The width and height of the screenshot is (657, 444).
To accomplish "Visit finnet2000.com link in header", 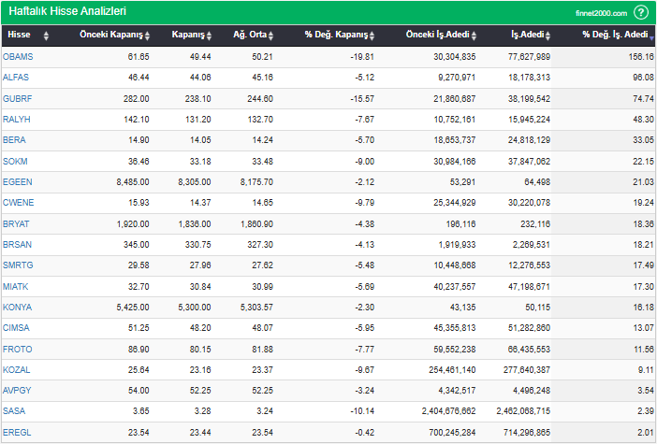I will [x=601, y=13].
